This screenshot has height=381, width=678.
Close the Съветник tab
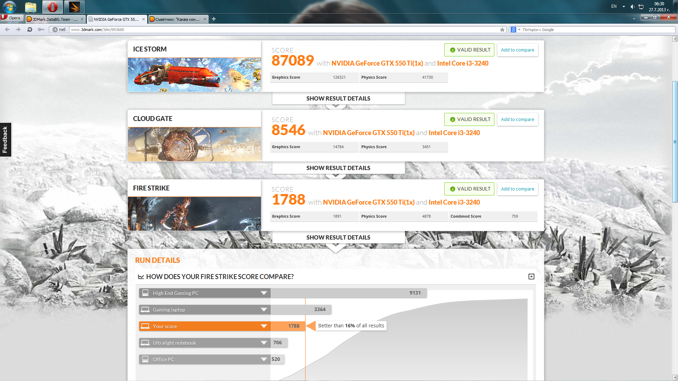coord(205,19)
